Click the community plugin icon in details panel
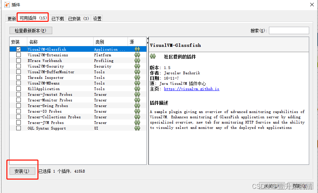Screen dimensions: 318x193 pos(153,56)
